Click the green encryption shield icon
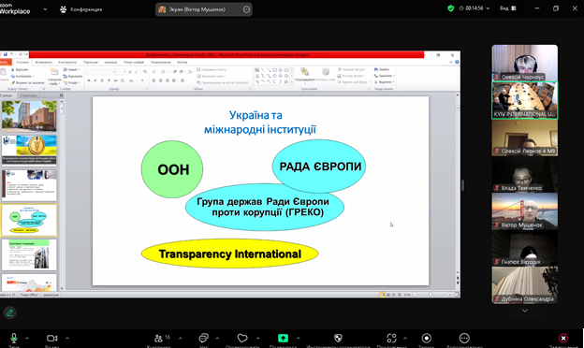Screen dimensions: 584x348 [451, 8]
